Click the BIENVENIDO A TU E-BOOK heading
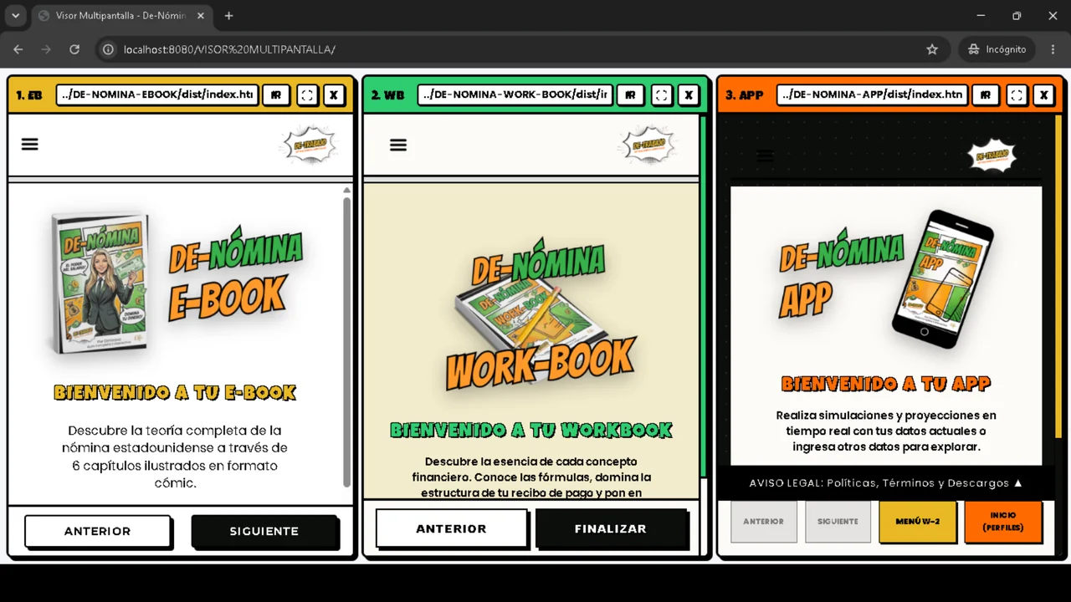Viewport: 1071px width, 602px height. pyautogui.click(x=175, y=392)
